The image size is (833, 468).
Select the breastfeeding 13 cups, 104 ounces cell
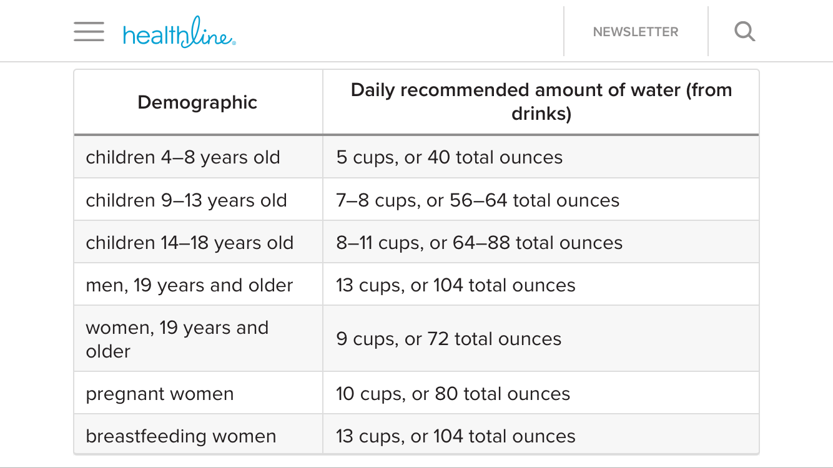pyautogui.click(x=541, y=435)
